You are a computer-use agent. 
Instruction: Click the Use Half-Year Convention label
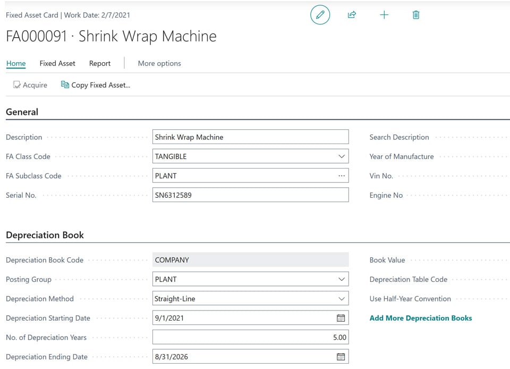(x=410, y=299)
